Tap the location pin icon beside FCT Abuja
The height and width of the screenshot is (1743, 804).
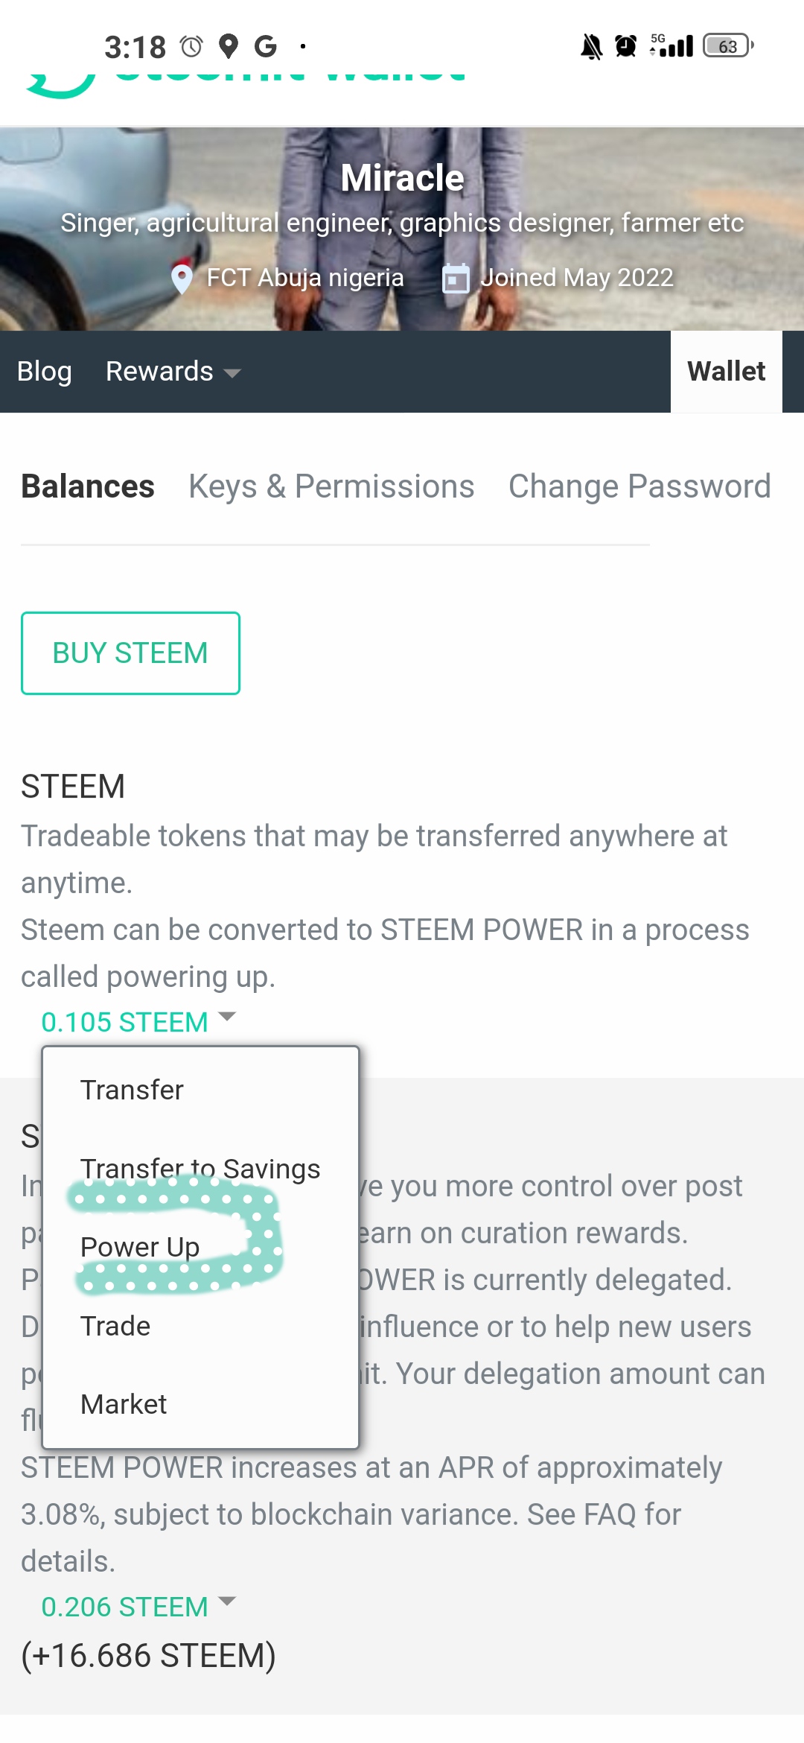coord(182,279)
